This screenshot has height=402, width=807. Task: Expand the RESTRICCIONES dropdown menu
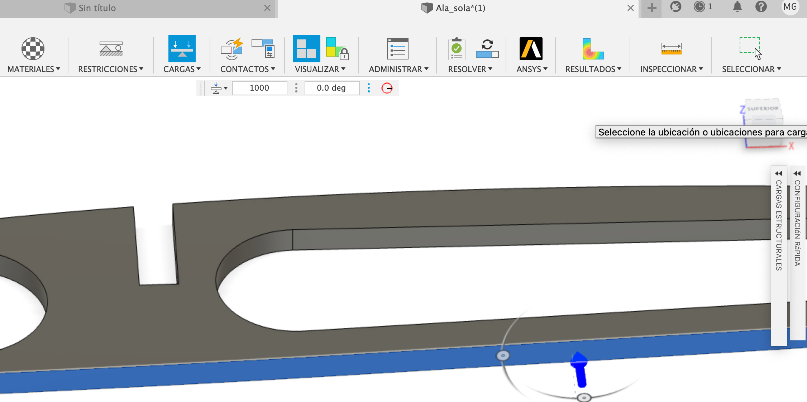click(x=111, y=69)
